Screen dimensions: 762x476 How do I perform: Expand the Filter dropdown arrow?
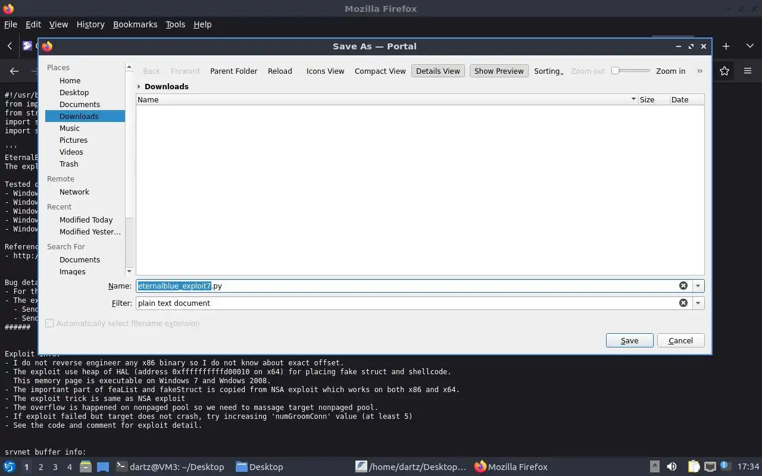698,303
